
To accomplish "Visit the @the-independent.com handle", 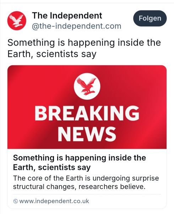I will coord(76,26).
